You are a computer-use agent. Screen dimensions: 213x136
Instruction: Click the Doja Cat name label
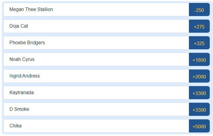18,26
